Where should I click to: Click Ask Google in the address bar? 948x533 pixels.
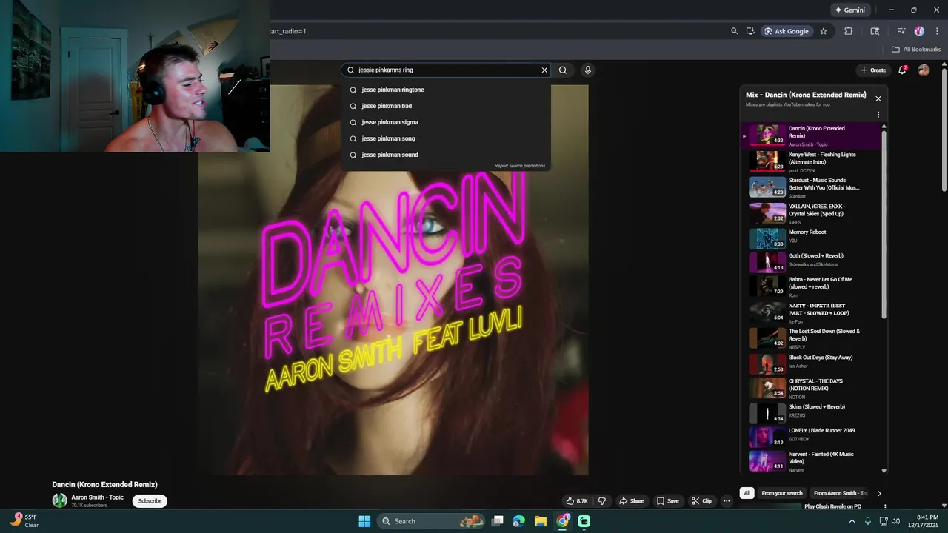(x=787, y=31)
